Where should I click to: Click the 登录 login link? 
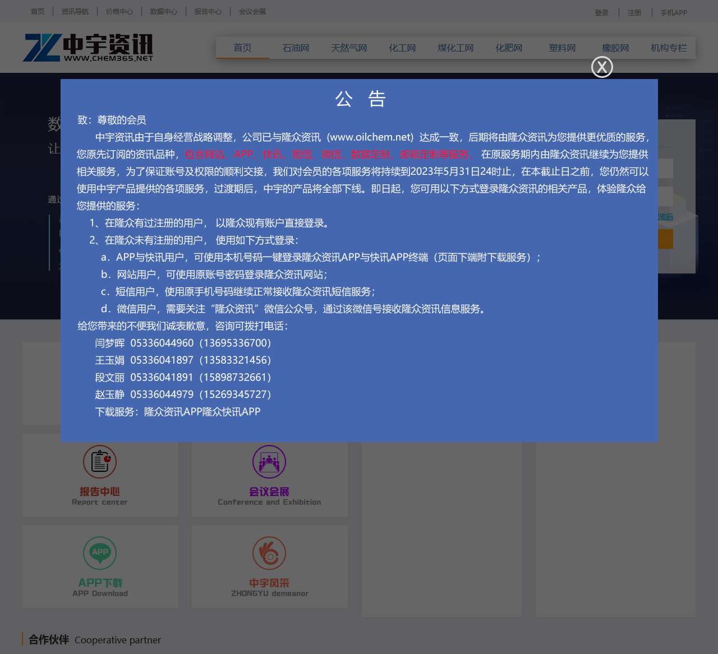coord(601,12)
